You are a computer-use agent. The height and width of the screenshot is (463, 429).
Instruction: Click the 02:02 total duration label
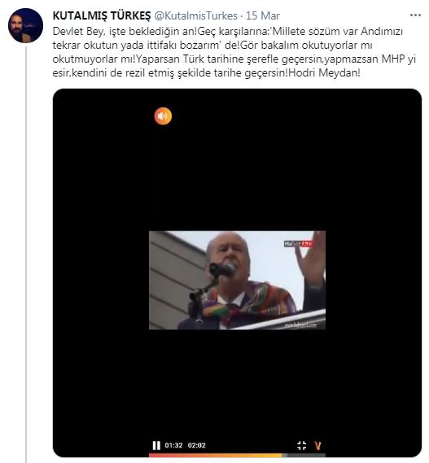tap(196, 445)
